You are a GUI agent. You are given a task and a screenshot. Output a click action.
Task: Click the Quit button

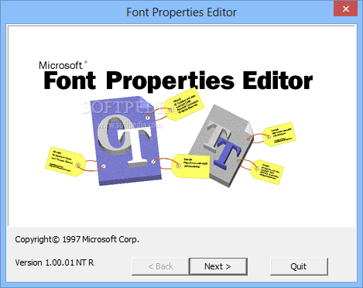299,266
